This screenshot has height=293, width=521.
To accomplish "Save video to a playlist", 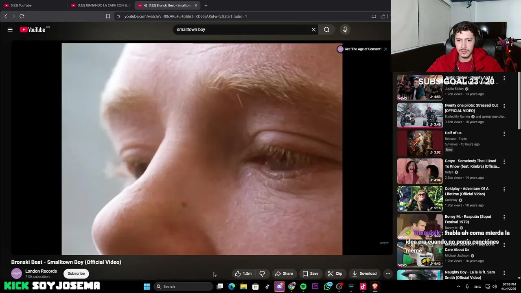I will pos(310,273).
